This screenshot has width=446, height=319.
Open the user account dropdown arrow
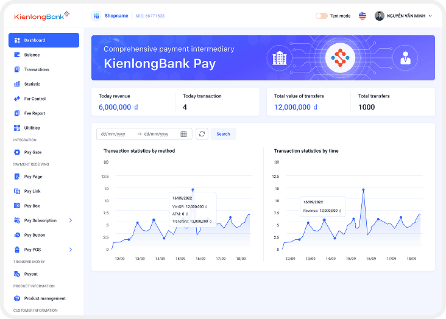430,16
